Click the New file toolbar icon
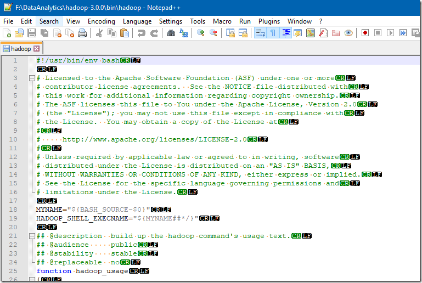Viewport: 422px width, 283px height. tap(7, 33)
